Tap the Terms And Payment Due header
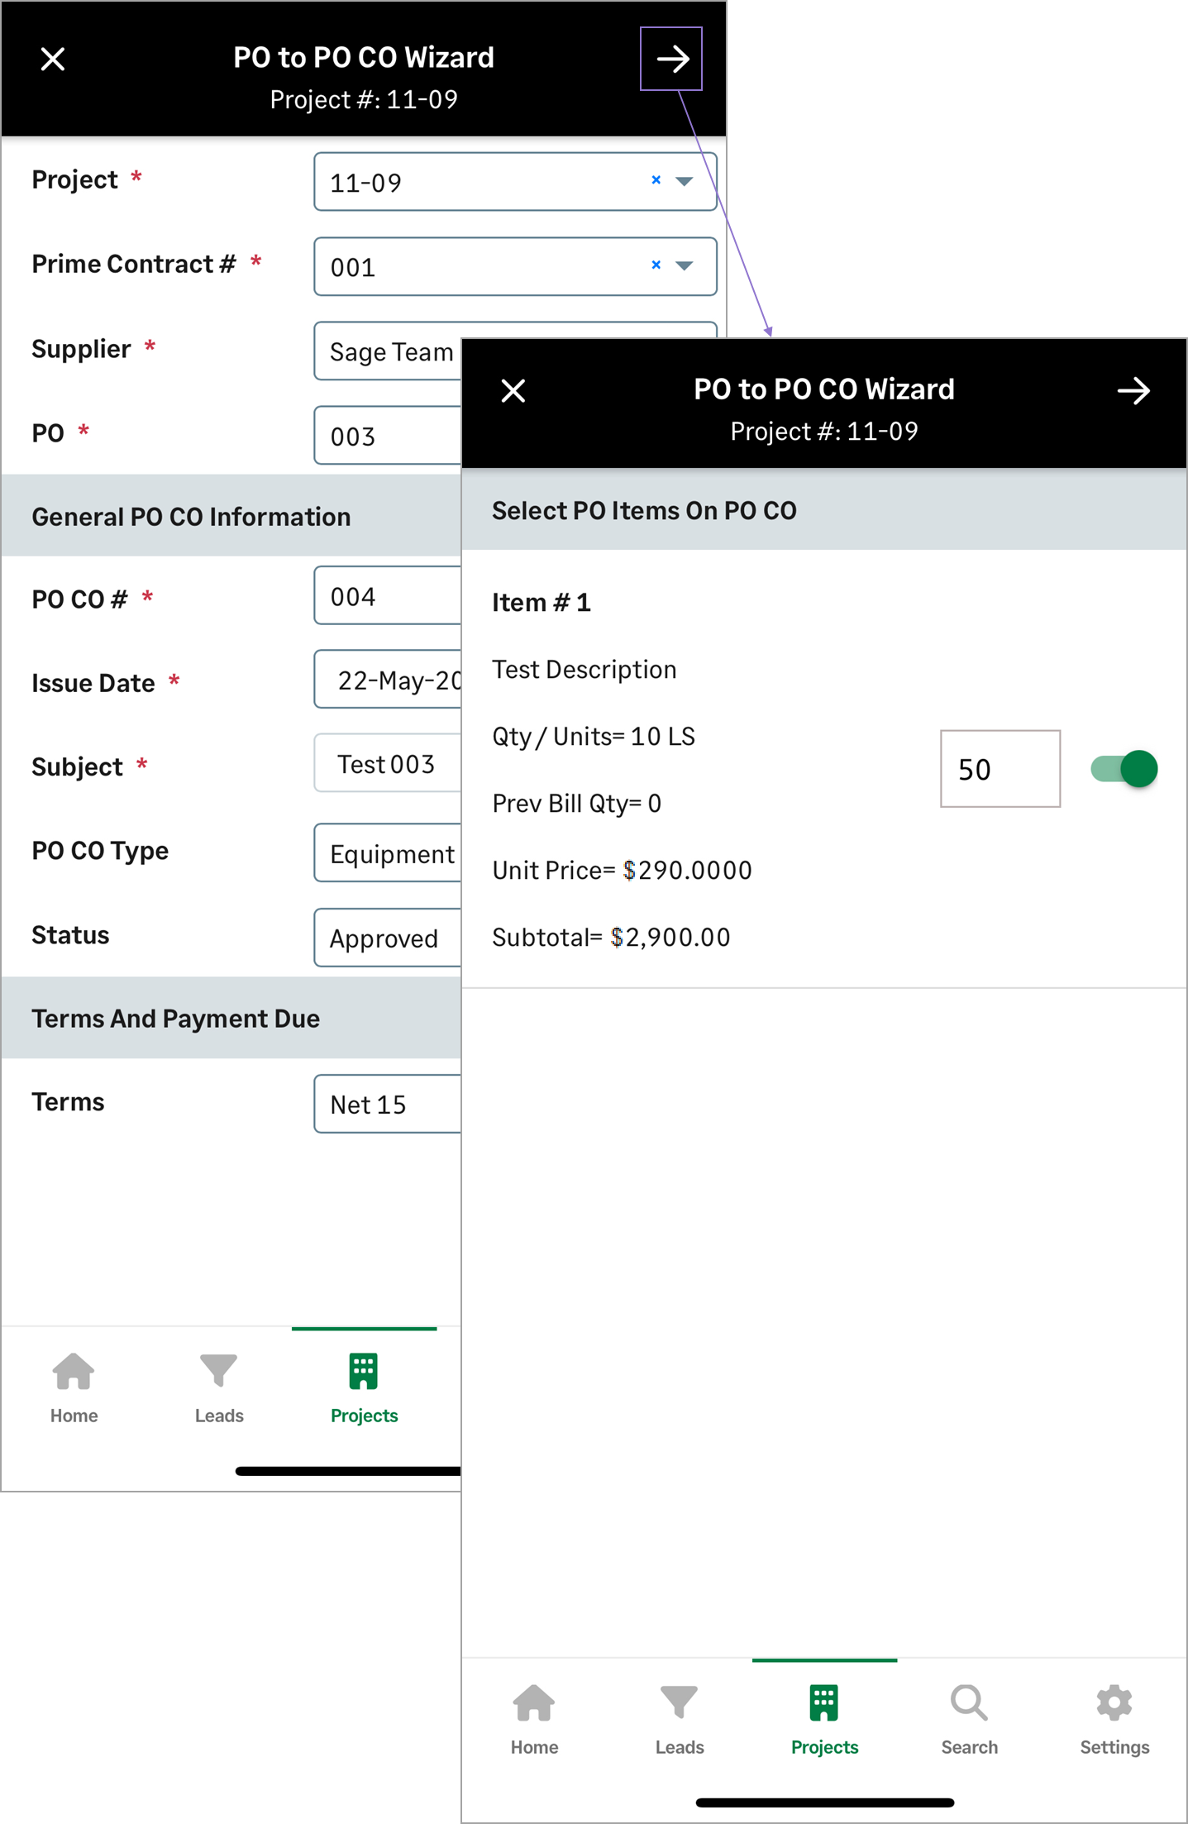Screen dimensions: 1188x1824 click(x=231, y=1019)
